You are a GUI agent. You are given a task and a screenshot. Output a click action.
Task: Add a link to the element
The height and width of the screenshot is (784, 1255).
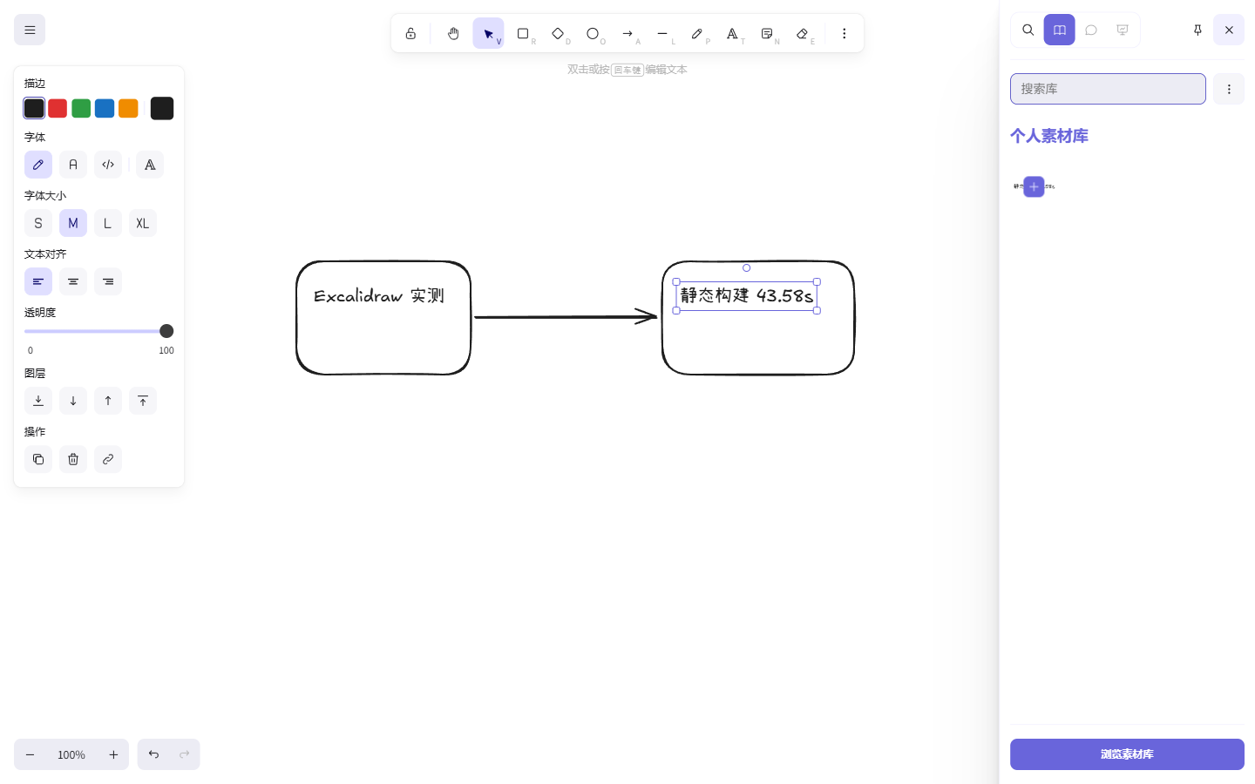pyautogui.click(x=108, y=459)
